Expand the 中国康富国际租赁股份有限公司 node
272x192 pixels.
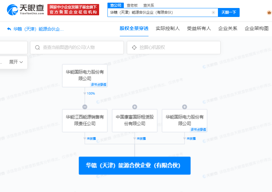pyautogui.click(x=134, y=107)
